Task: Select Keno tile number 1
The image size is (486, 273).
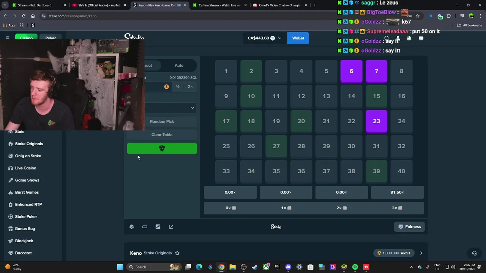Action: 226,71
